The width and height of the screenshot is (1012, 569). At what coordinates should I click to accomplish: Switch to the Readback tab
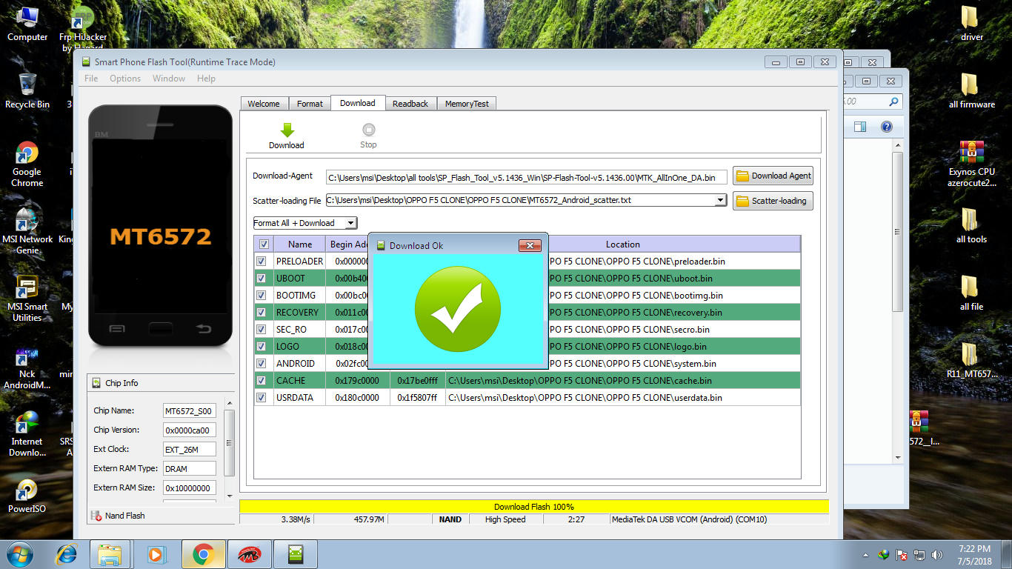pyautogui.click(x=410, y=104)
